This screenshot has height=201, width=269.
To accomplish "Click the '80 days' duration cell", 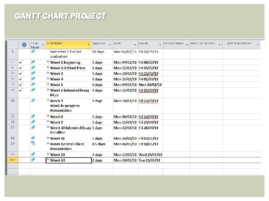I will tap(98, 52).
